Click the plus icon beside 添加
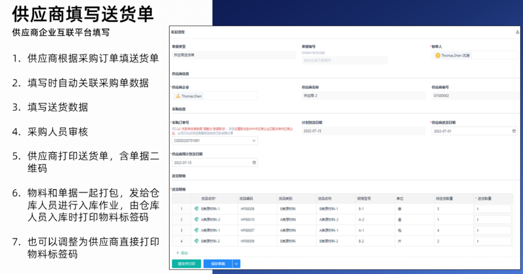The width and height of the screenshot is (523, 274). pyautogui.click(x=177, y=253)
